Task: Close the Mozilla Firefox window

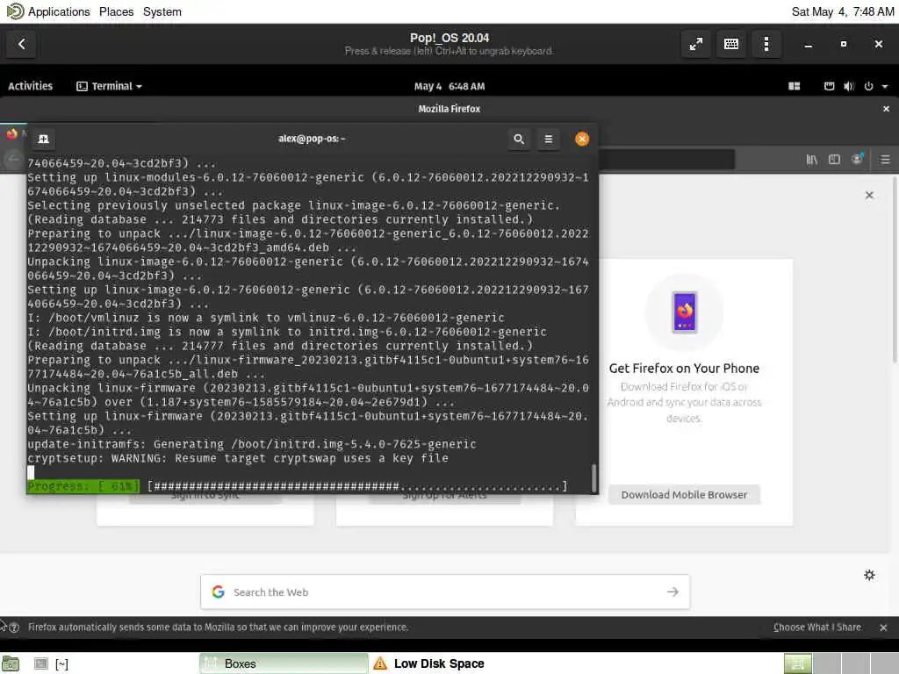Action: click(x=886, y=109)
